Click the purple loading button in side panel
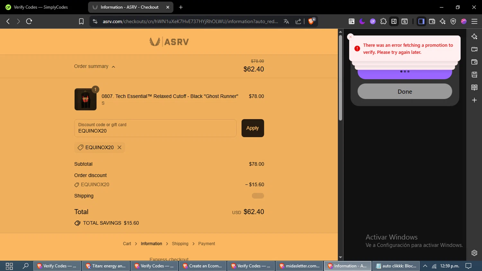The image size is (482, 271). 405,74
